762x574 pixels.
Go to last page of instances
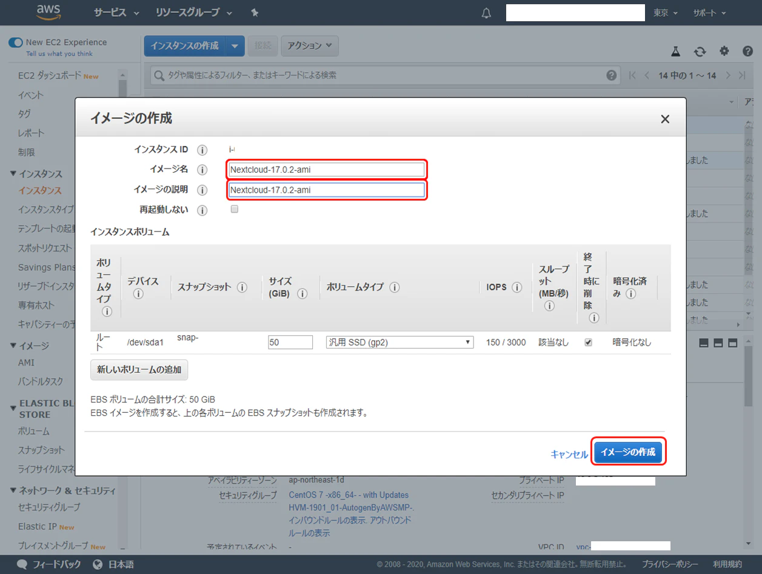tap(743, 76)
